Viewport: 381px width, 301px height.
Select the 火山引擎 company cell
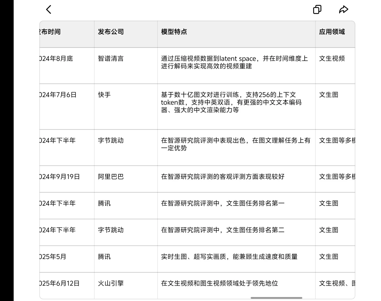(x=126, y=286)
